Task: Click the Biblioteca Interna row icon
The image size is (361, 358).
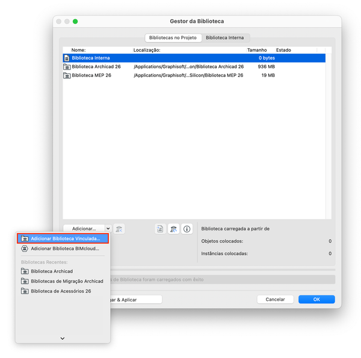Action: click(x=67, y=58)
